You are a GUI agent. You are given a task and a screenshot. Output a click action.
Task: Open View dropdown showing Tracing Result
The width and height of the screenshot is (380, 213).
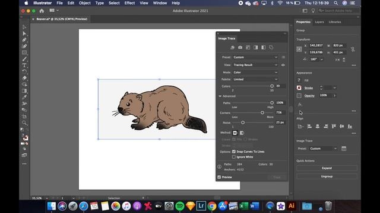click(x=255, y=65)
